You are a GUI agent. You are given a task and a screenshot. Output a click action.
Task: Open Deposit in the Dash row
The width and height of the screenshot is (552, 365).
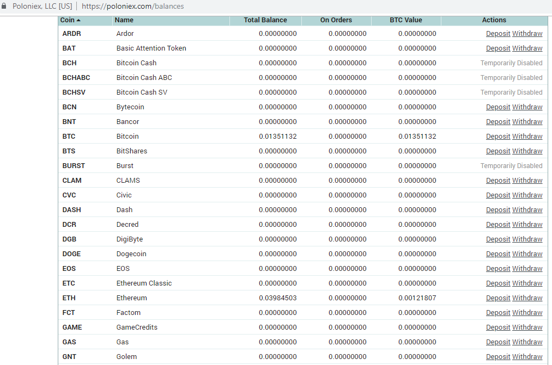[x=498, y=210]
